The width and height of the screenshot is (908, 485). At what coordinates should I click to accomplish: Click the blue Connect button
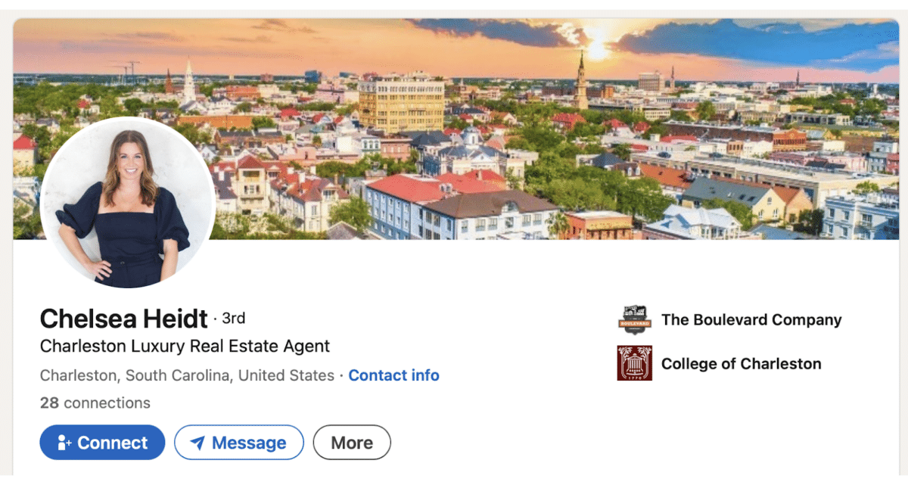coord(102,443)
